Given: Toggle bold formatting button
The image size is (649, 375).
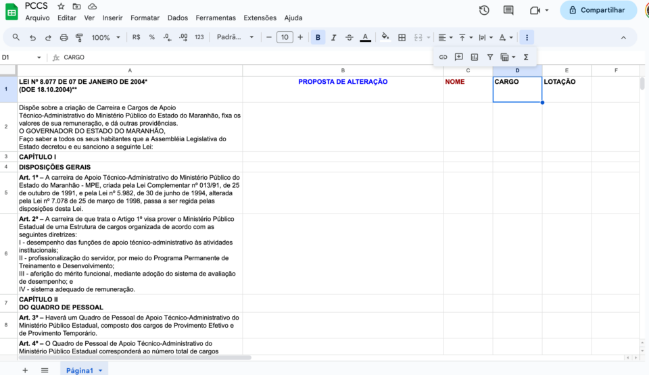Looking at the screenshot, I should [x=318, y=38].
